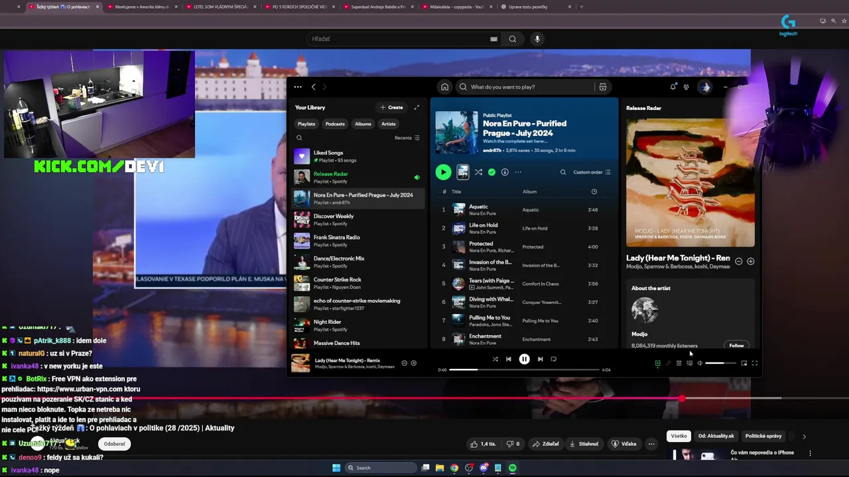
Task: Click the Create button in library
Action: click(x=391, y=107)
